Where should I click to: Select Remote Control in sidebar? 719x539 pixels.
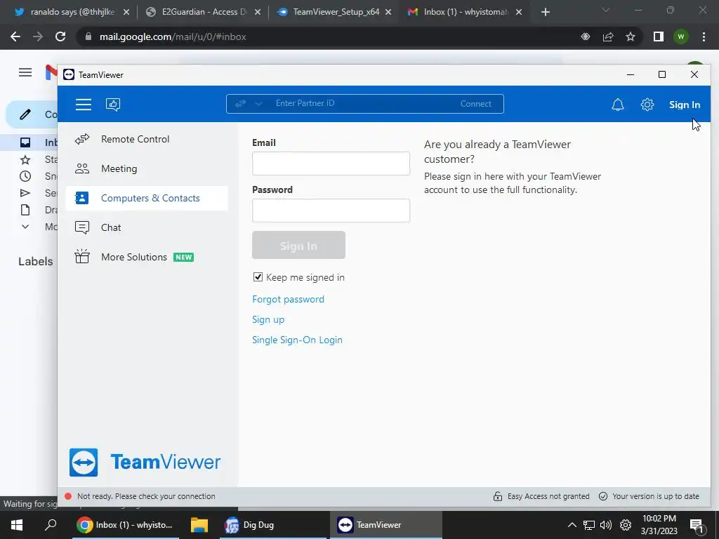point(147,139)
